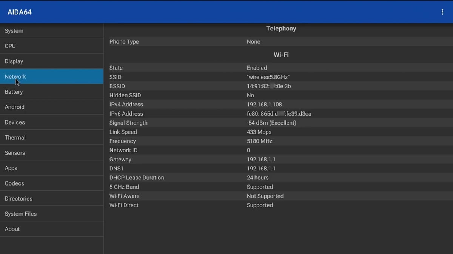This screenshot has width=453, height=254.
Task: Show the Android information page
Action: point(52,107)
